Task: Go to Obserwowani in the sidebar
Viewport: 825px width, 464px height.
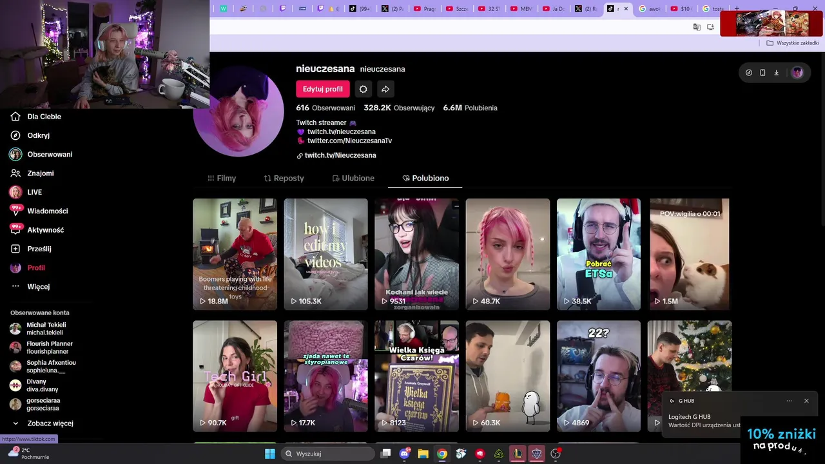Action: click(41, 154)
